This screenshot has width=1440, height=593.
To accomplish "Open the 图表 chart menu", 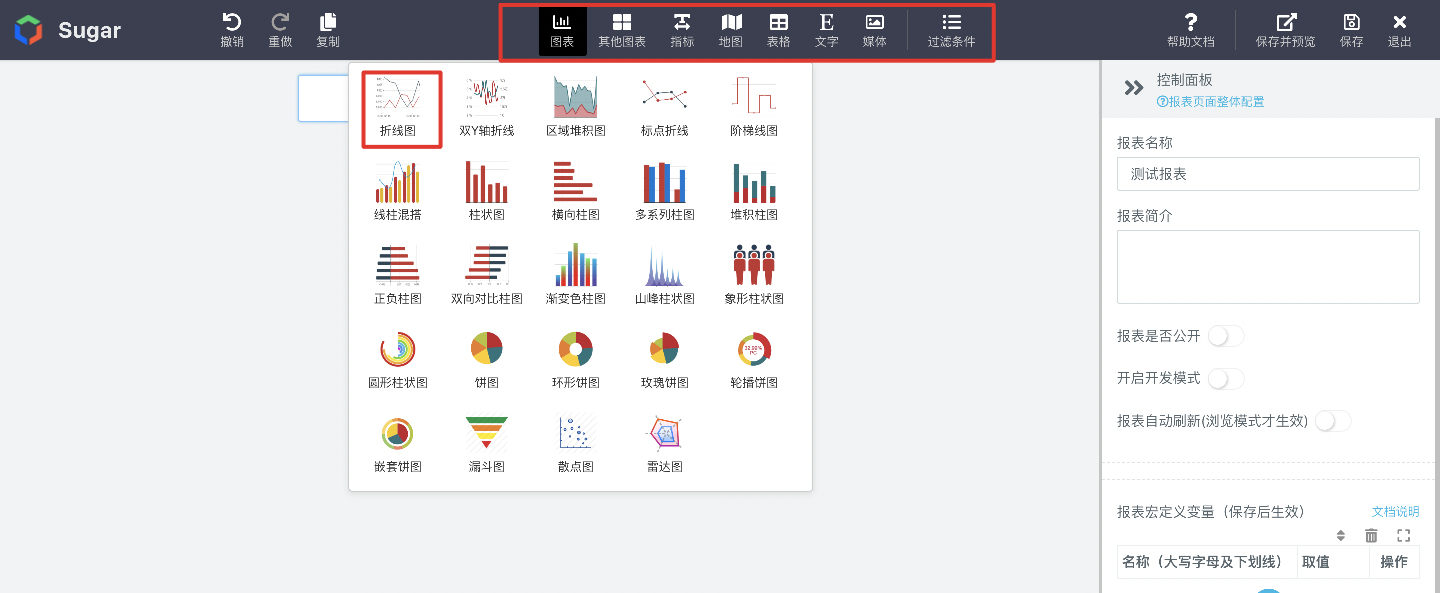I will (x=562, y=30).
